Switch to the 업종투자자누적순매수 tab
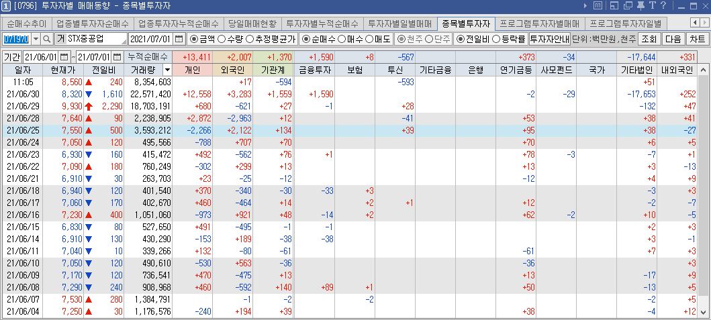Viewport: 711px width, 320px height. 179,23
